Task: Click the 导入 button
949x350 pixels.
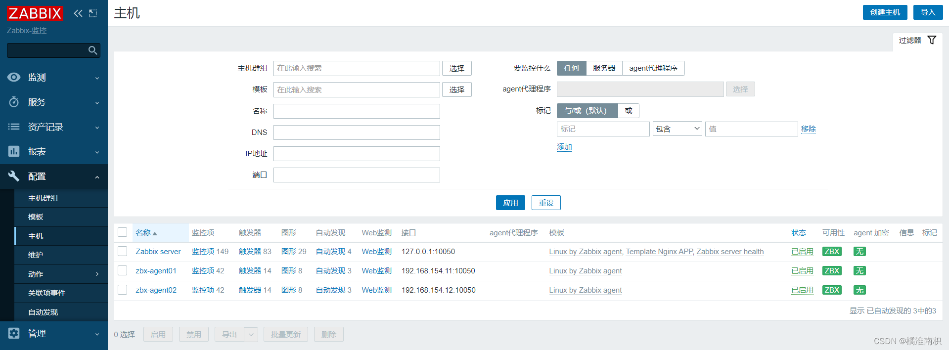Action: coord(928,12)
